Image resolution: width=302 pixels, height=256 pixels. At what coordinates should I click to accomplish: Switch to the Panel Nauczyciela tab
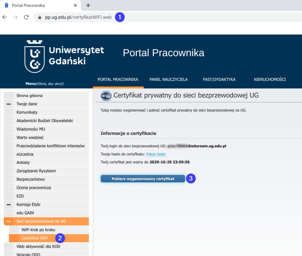pyautogui.click(x=168, y=79)
